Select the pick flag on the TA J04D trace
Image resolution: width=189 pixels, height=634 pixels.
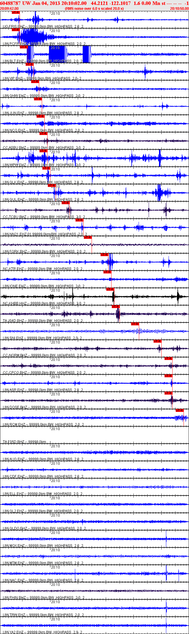tap(116, 307)
